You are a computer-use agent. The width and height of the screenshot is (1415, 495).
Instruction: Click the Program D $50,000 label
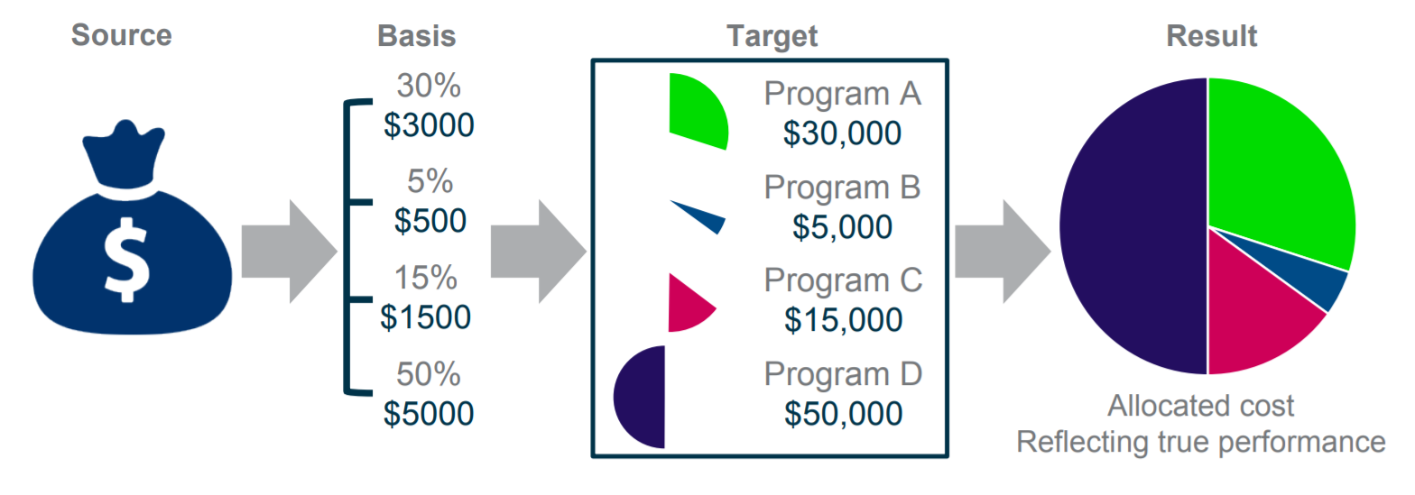[843, 394]
